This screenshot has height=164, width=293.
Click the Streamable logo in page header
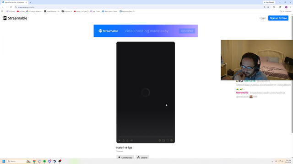click(x=15, y=18)
